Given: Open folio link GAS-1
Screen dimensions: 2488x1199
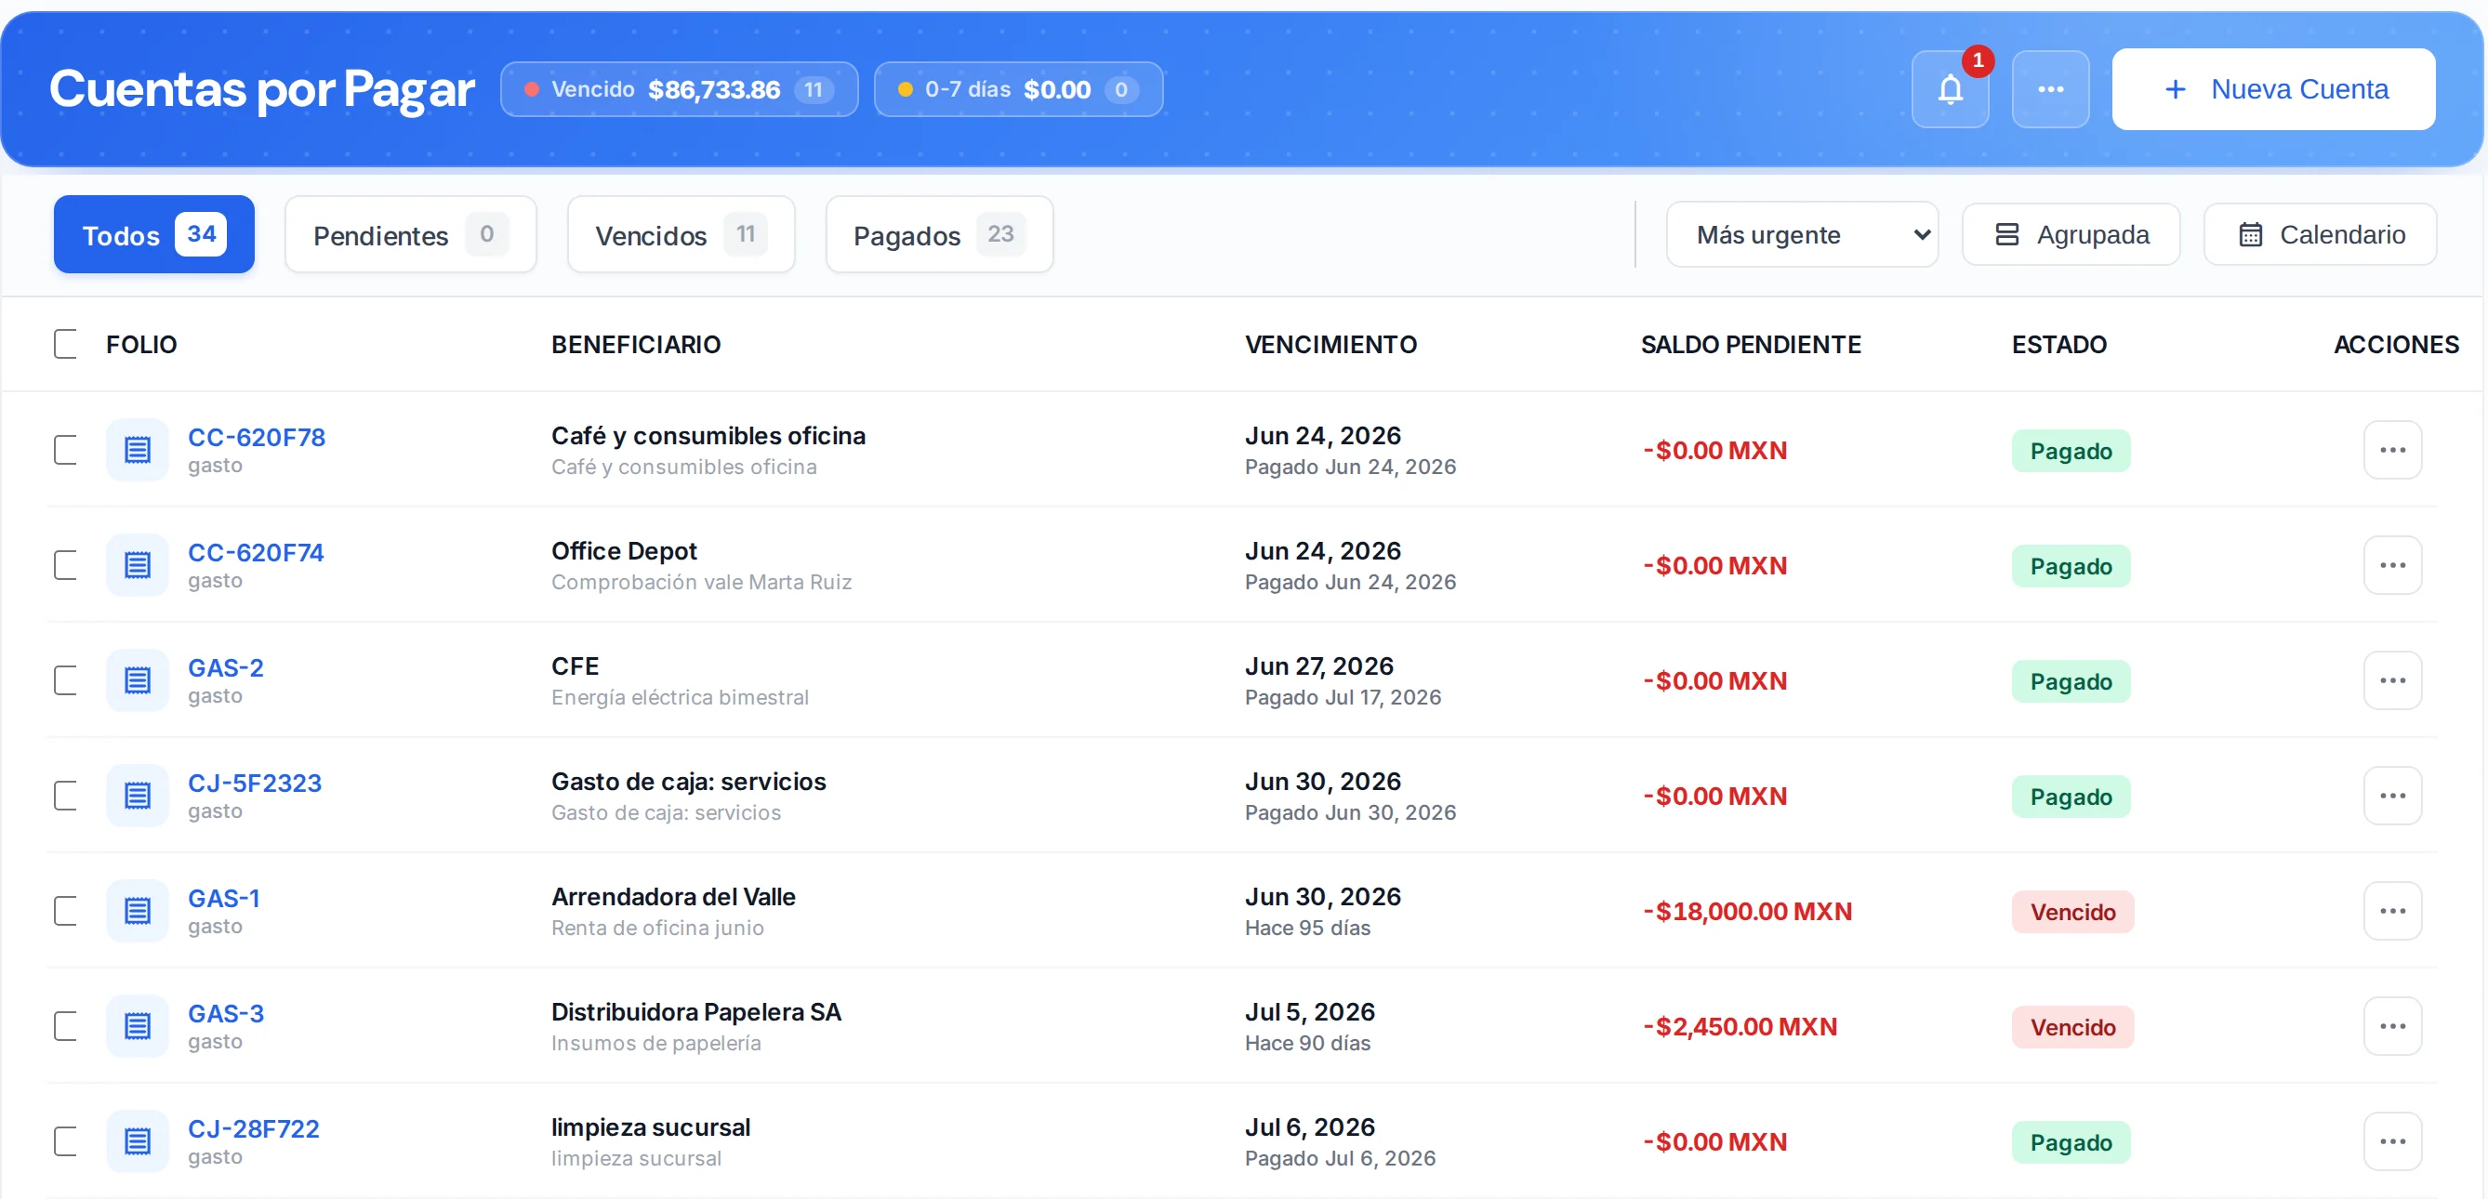Looking at the screenshot, I should point(223,898).
